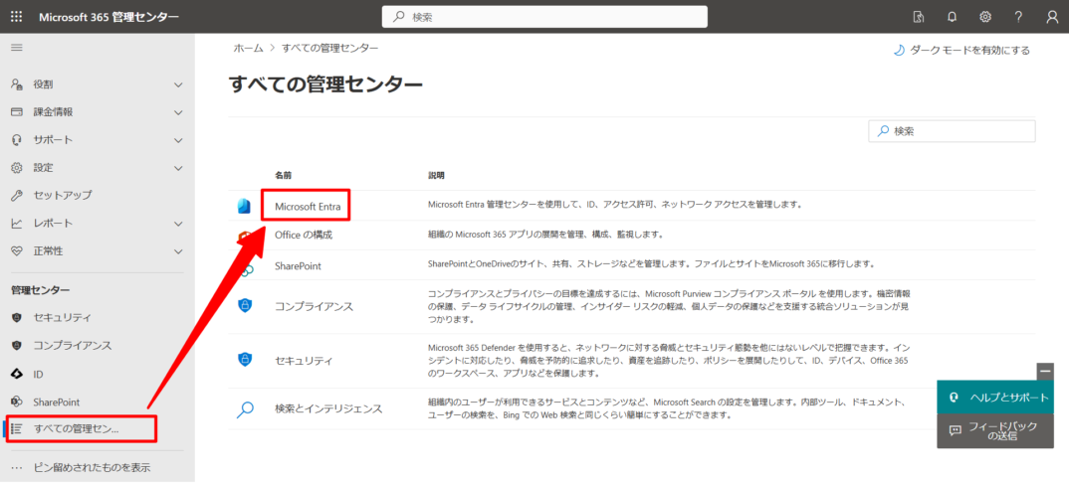This screenshot has height=483, width=1069.
Task: Expand the 課金情報 chevron
Action: pyautogui.click(x=178, y=113)
